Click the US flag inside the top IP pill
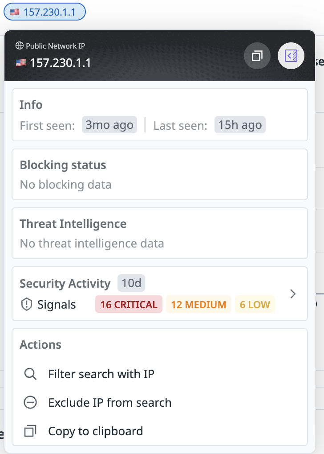Image resolution: width=324 pixels, height=454 pixels. [15, 12]
